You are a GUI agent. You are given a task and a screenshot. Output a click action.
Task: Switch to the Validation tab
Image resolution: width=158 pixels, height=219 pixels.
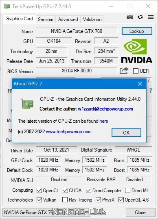point(92,20)
